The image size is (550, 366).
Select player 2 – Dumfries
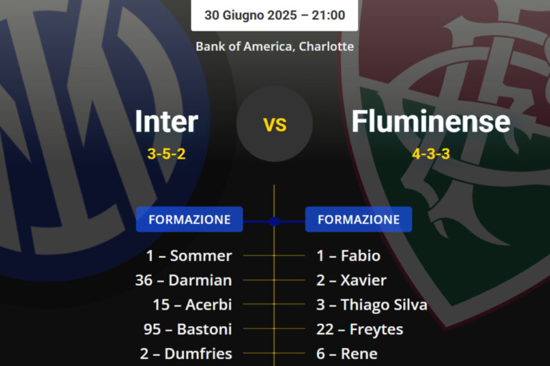pyautogui.click(x=189, y=353)
